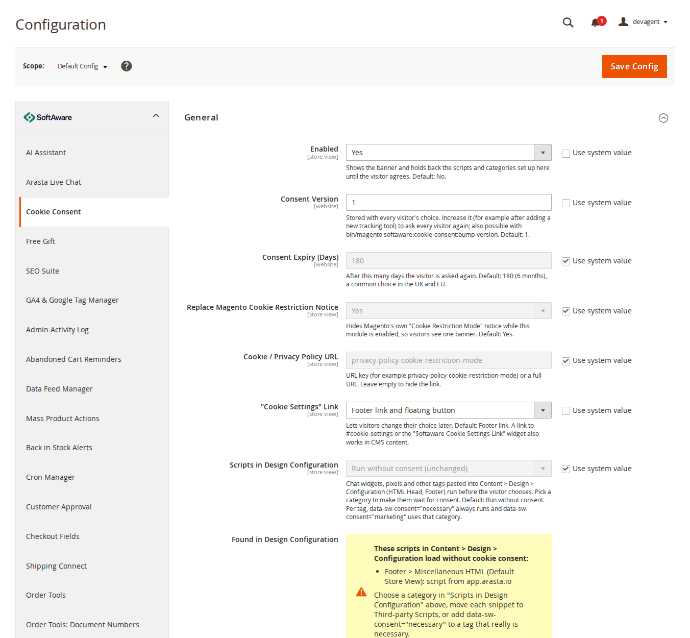Click the Save Config button
The image size is (690, 638).
(634, 66)
